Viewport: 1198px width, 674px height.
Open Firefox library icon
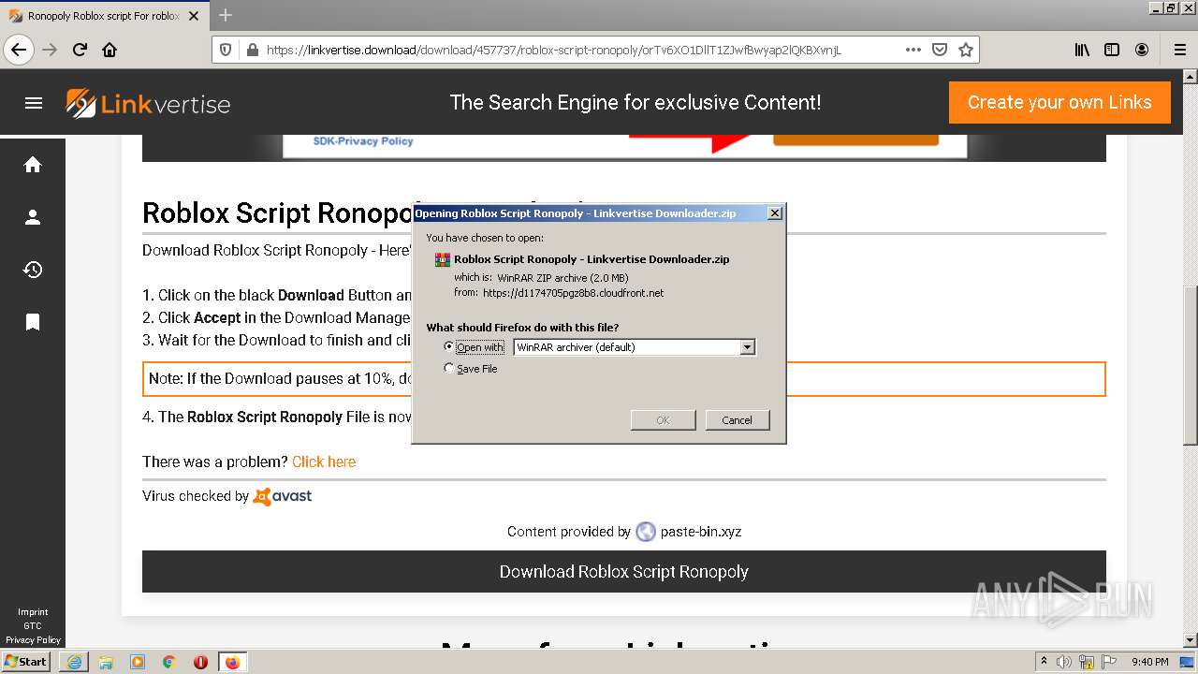coord(1082,50)
